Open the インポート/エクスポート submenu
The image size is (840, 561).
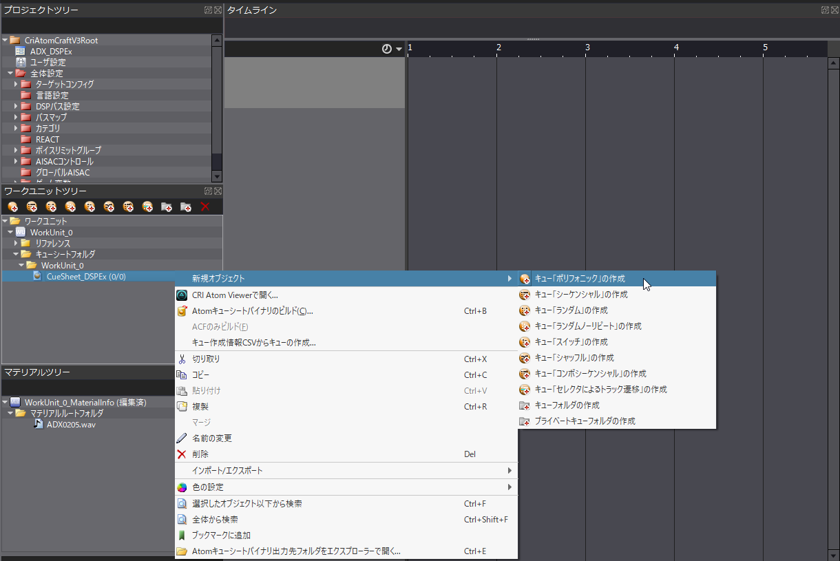[346, 470]
